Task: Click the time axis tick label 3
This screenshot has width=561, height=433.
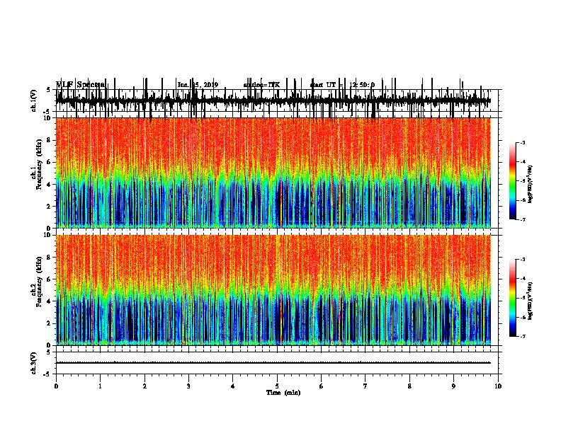Action: point(188,386)
